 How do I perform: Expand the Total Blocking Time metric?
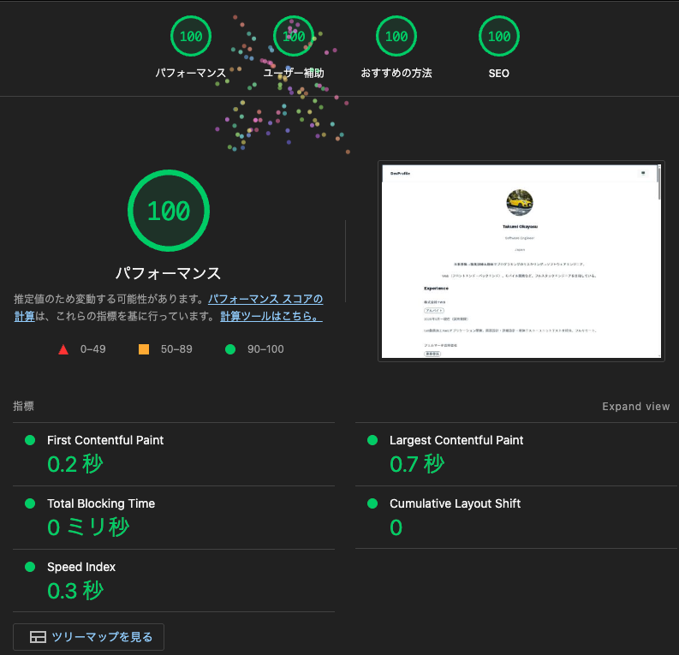(x=101, y=503)
